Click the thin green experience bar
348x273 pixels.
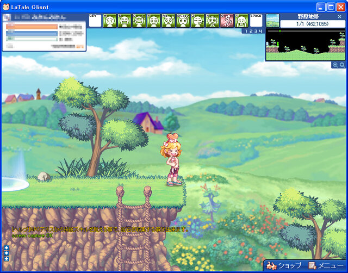tap(32, 39)
